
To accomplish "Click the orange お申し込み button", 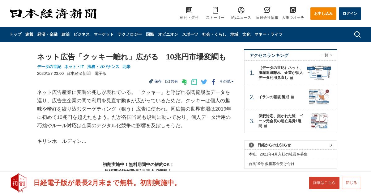I will pyautogui.click(x=323, y=14).
